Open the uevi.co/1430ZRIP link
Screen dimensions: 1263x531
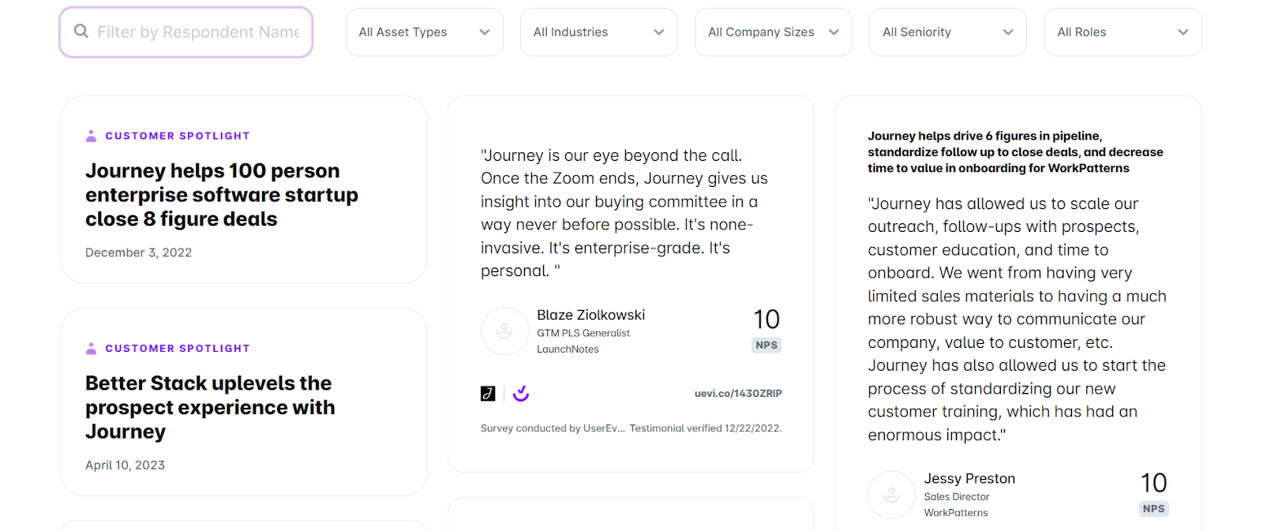(x=738, y=394)
